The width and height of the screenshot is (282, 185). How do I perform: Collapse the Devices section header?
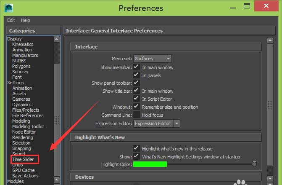click(166, 177)
